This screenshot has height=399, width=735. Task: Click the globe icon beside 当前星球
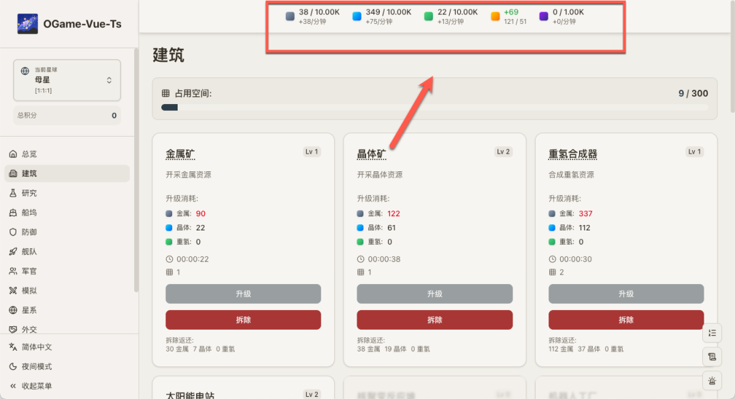25,71
